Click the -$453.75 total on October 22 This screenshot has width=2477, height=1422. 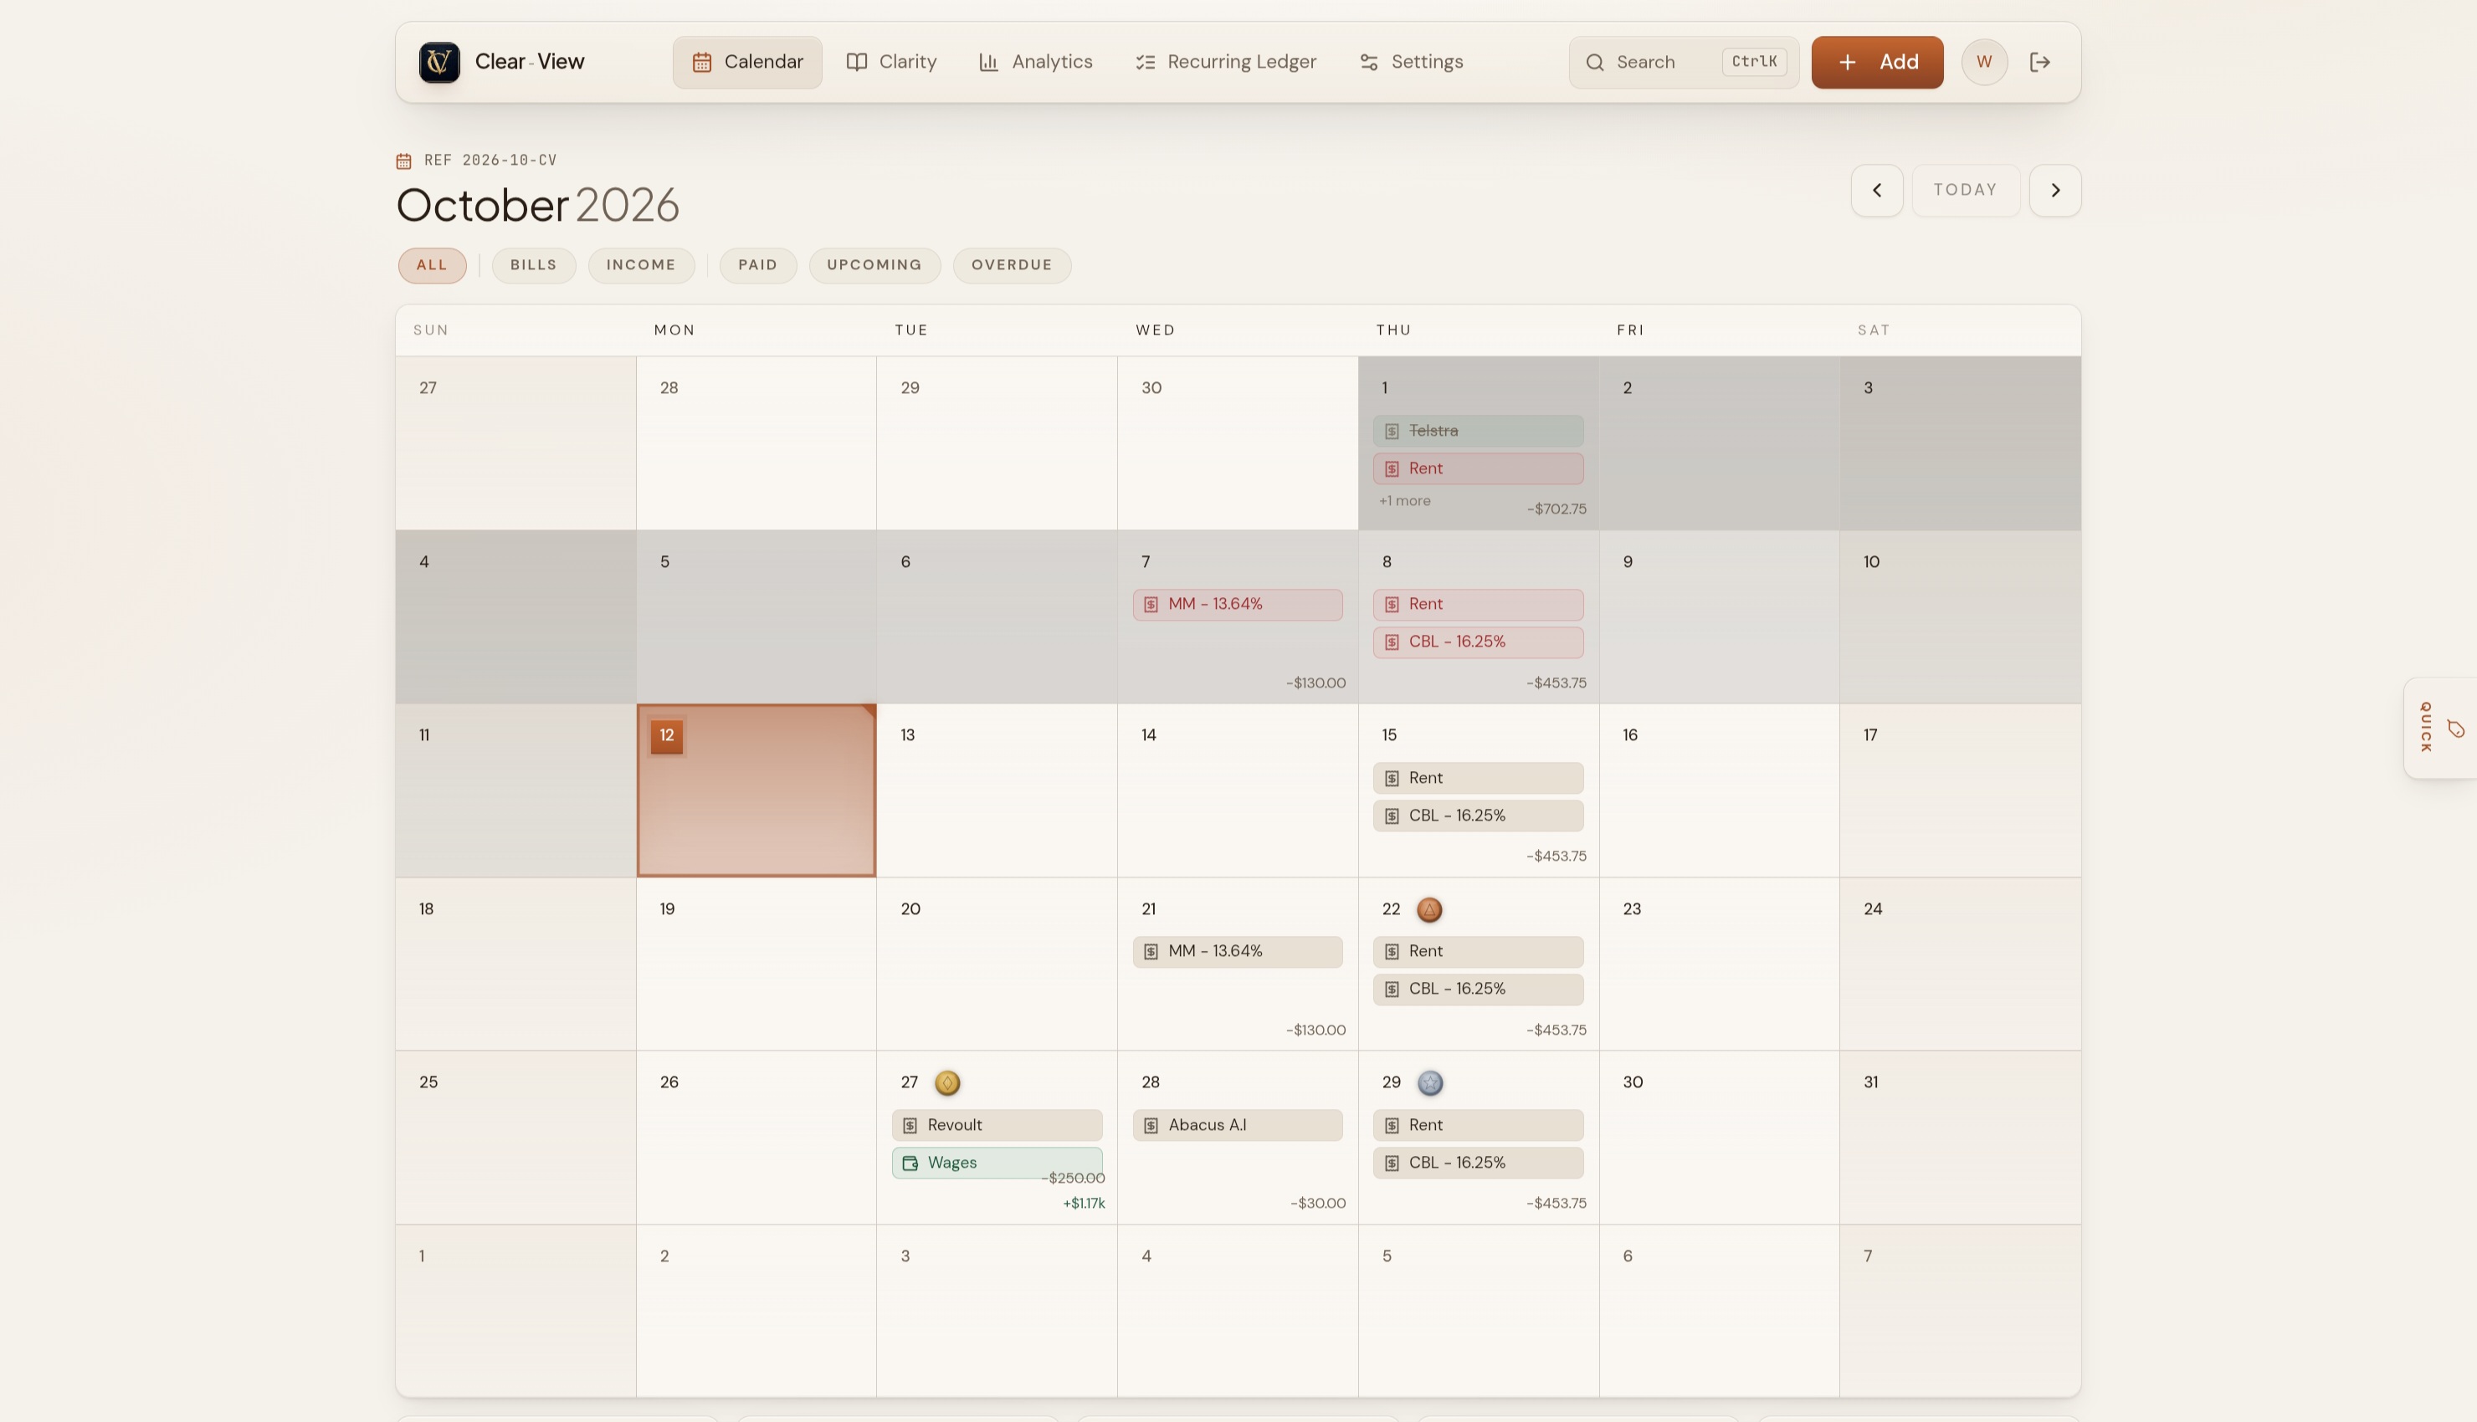click(x=1556, y=1031)
